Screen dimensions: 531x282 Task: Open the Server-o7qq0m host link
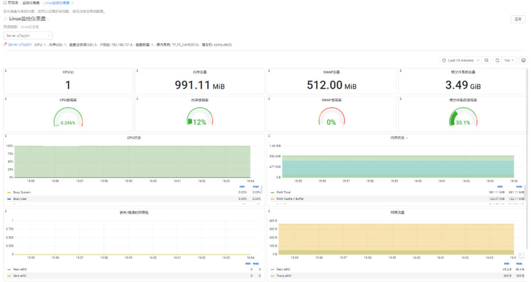(x=20, y=44)
